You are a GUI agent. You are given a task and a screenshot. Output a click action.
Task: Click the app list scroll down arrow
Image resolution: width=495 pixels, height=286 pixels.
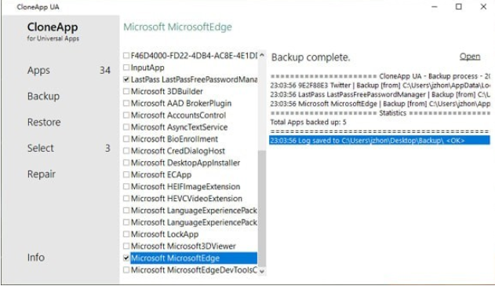point(262,271)
